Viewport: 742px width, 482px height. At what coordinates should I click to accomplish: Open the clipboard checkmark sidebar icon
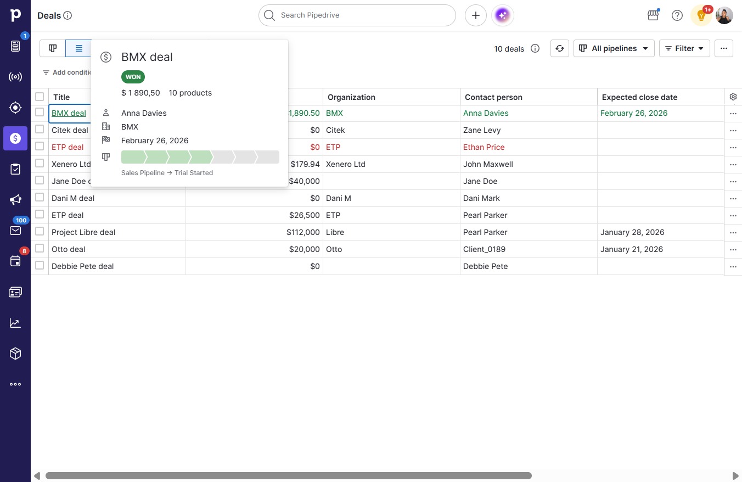pos(15,169)
